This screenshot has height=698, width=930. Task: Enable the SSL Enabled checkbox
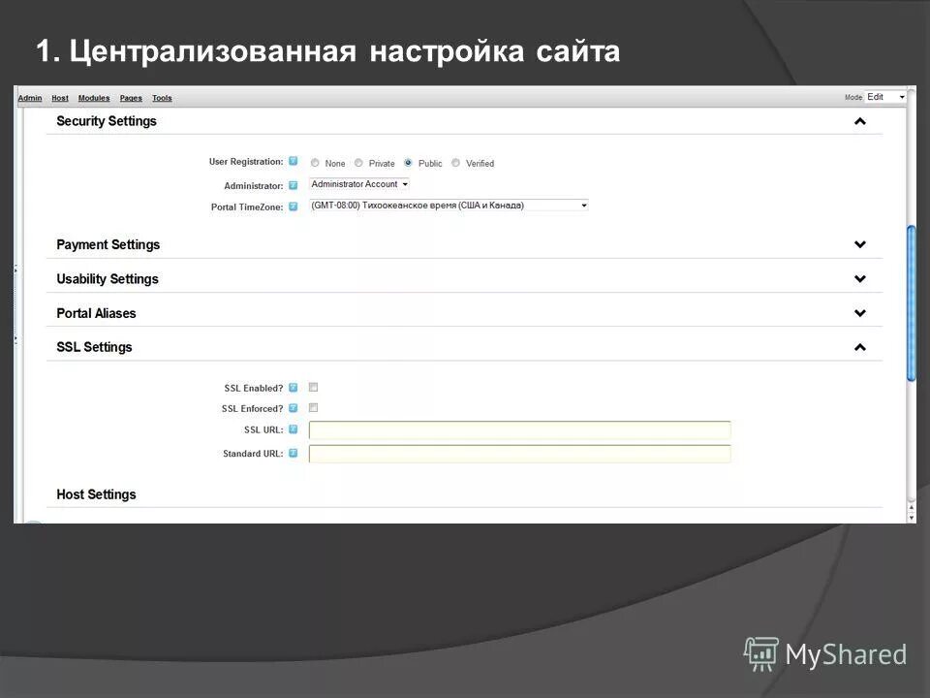pos(312,386)
